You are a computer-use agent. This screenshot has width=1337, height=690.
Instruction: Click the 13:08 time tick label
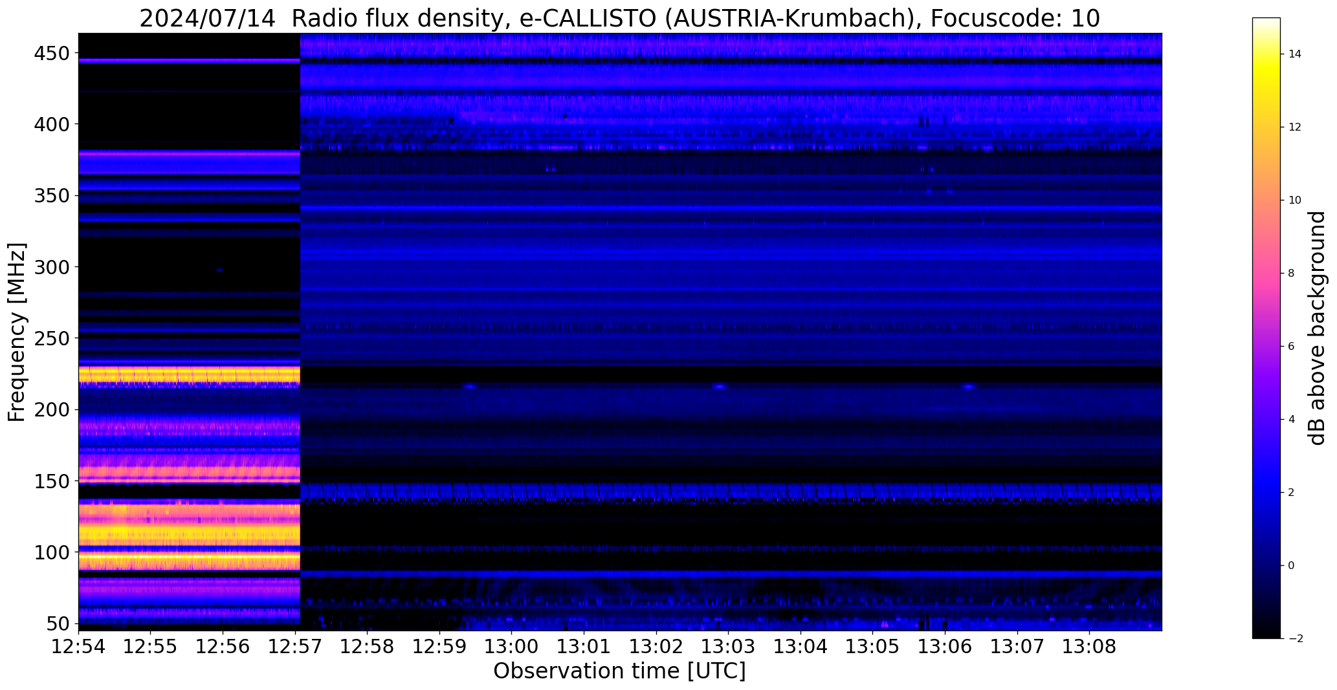coord(1089,645)
